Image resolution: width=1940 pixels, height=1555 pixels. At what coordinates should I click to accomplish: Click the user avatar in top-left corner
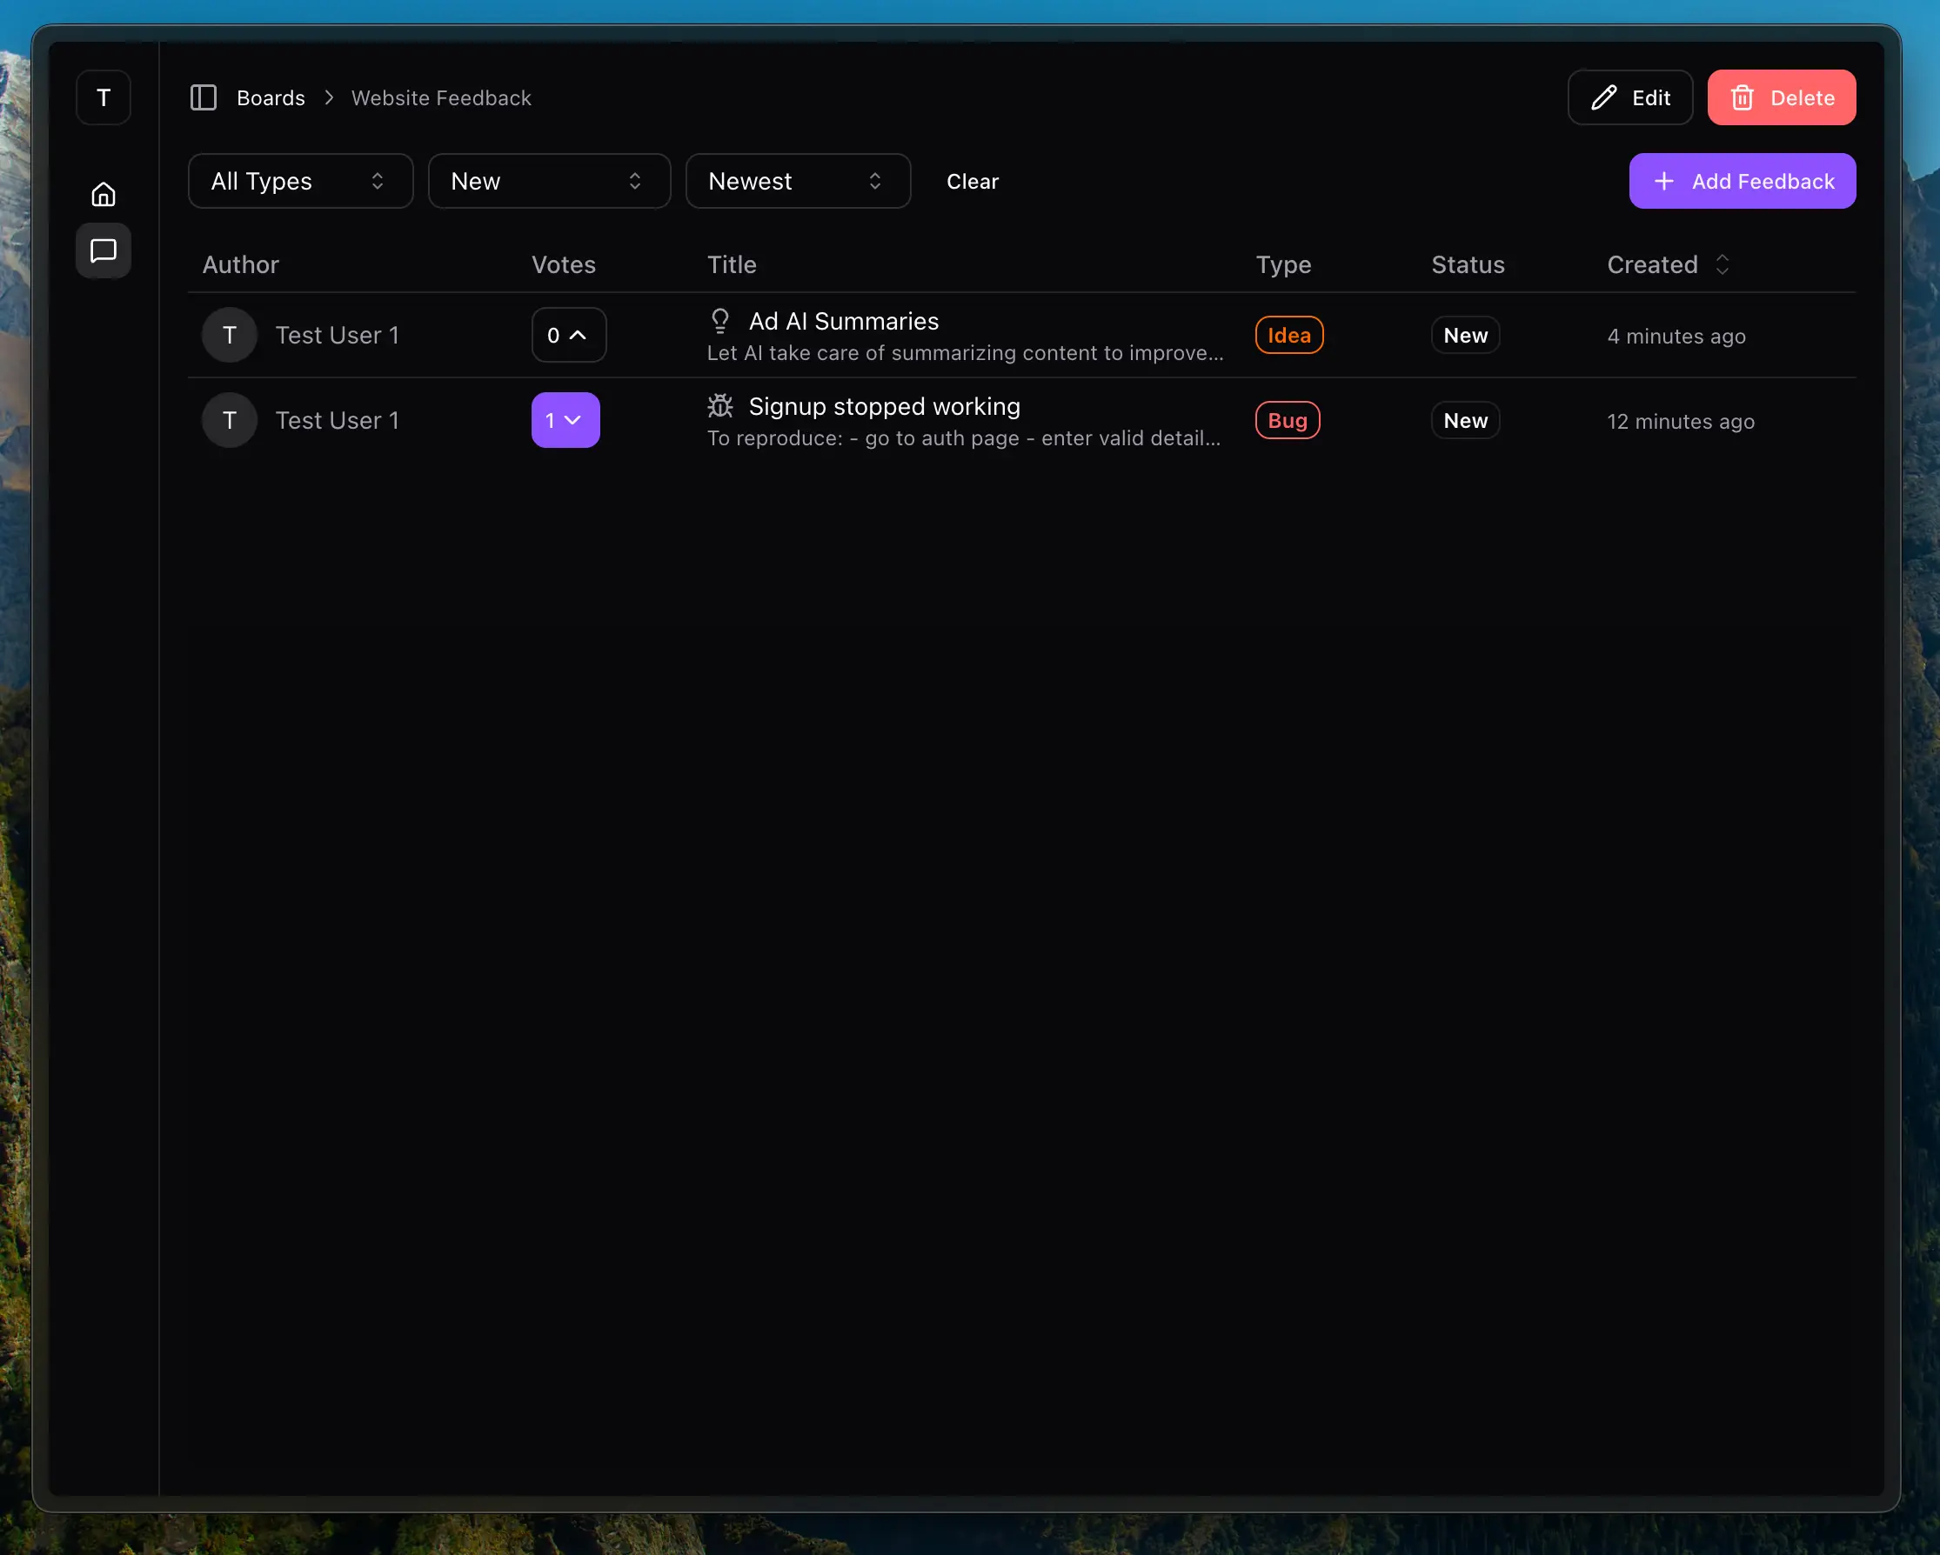click(x=102, y=97)
